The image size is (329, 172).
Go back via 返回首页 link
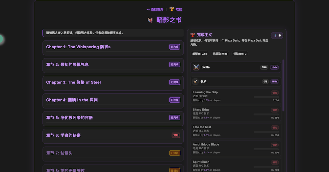pyautogui.click(x=155, y=9)
